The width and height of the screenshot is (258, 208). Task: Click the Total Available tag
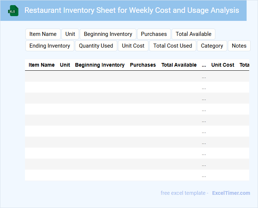193,34
